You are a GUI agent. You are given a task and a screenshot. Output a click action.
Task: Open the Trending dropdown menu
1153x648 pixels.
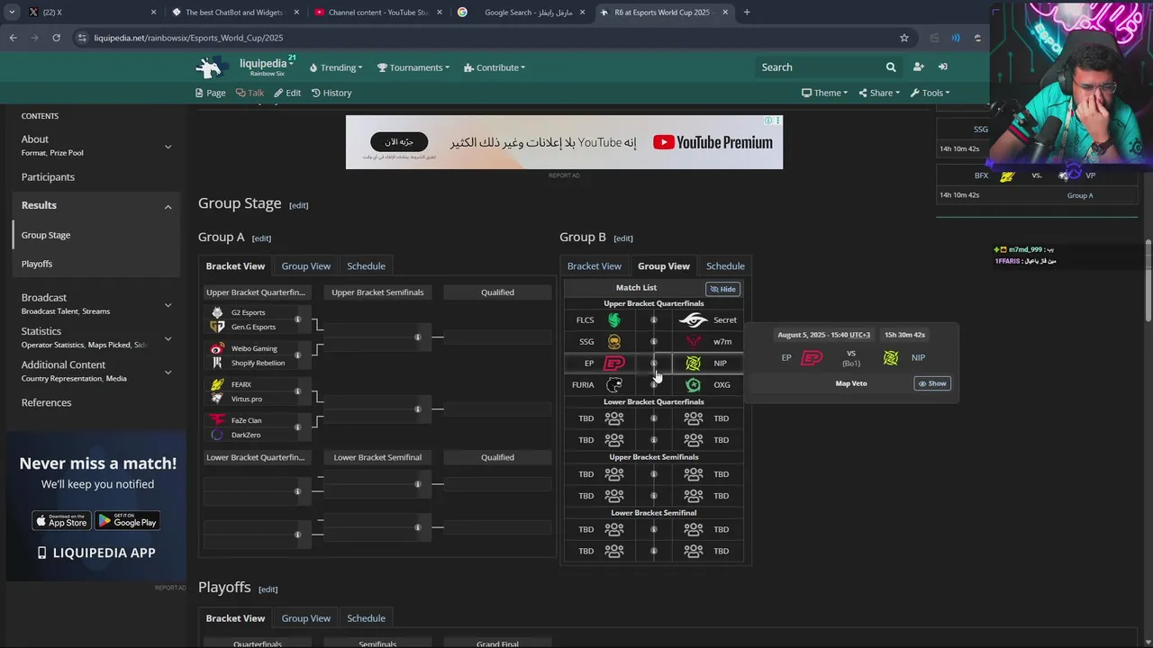336,67
